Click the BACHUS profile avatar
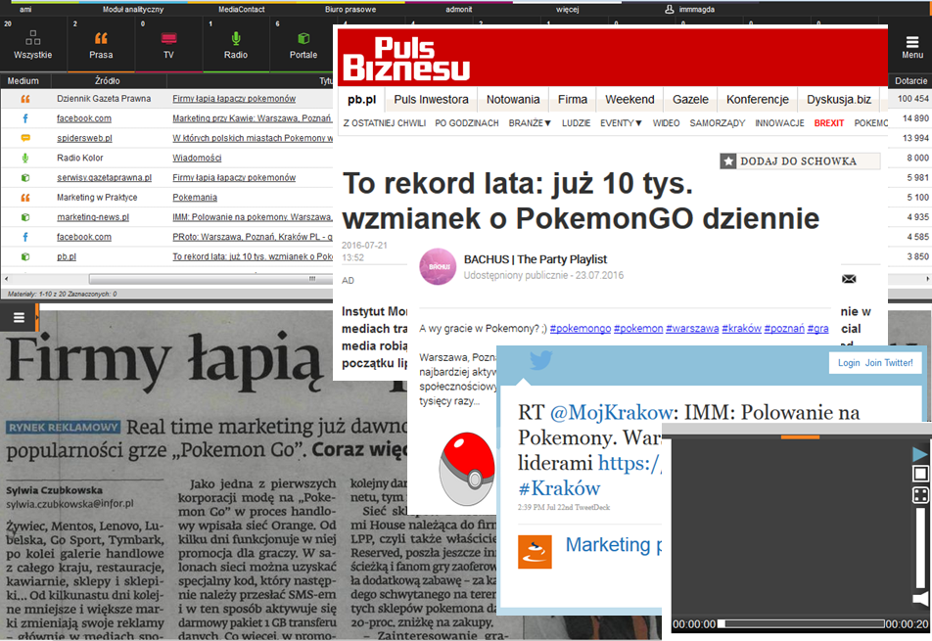Screen dimensions: 932x641 click(x=438, y=267)
